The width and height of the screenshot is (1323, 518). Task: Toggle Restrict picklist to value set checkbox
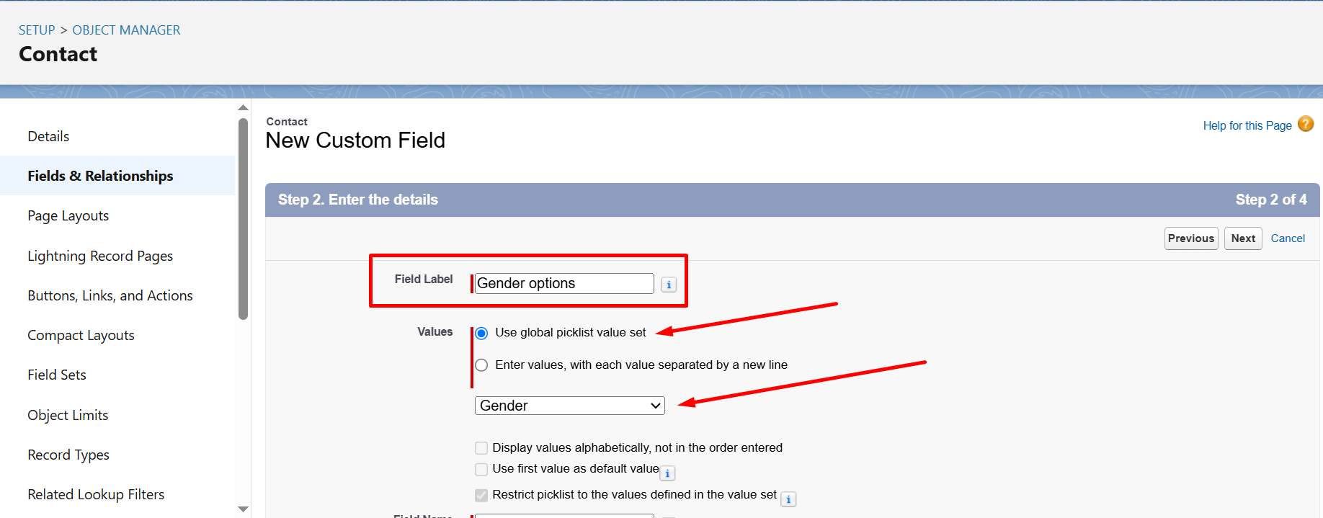[481, 495]
